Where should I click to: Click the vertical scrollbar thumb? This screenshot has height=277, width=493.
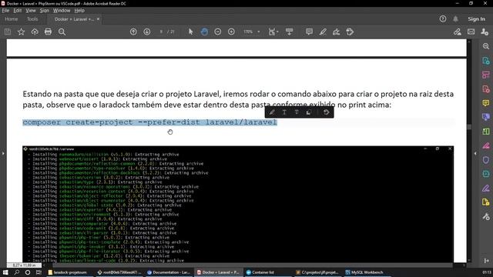(x=469, y=126)
